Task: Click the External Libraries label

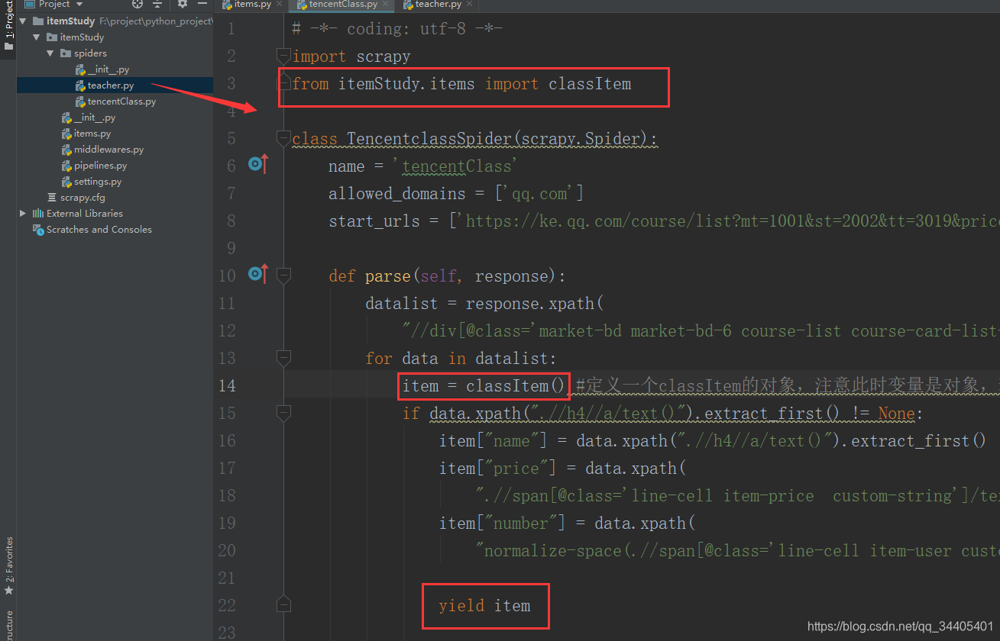Action: pos(85,214)
